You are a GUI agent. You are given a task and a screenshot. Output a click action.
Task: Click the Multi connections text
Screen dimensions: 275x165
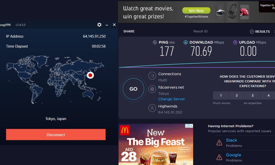click(163, 80)
